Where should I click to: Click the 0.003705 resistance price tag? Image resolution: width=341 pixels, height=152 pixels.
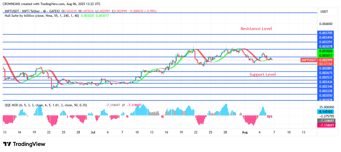point(326,33)
